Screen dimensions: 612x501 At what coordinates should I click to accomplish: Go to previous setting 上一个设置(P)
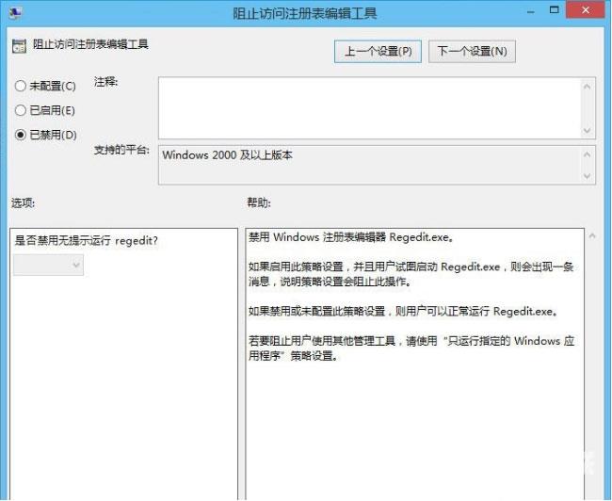(x=378, y=51)
